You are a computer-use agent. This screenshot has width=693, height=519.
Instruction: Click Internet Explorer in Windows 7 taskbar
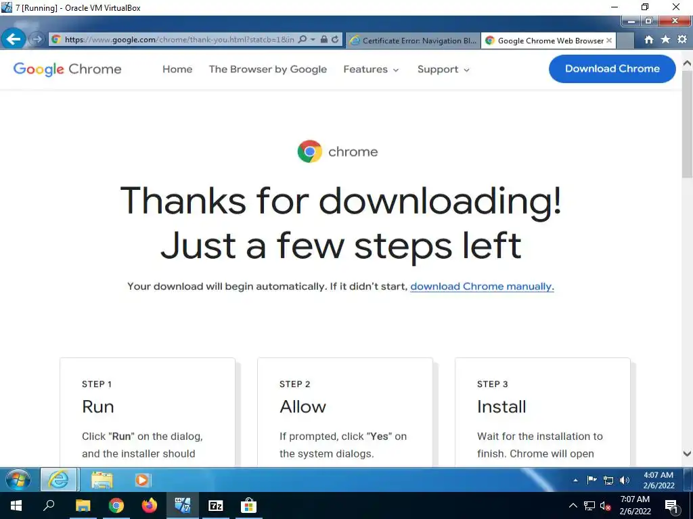[x=59, y=480]
